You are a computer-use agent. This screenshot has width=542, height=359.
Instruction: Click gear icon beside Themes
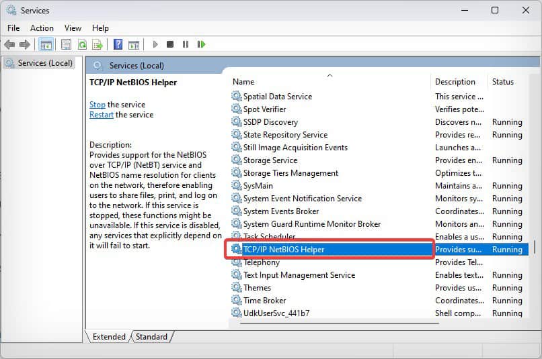click(237, 288)
